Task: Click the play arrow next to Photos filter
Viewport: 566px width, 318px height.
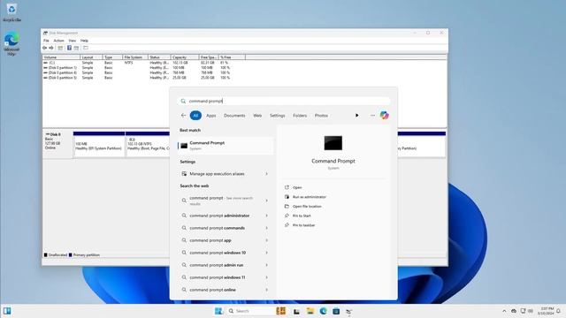Action: point(356,116)
